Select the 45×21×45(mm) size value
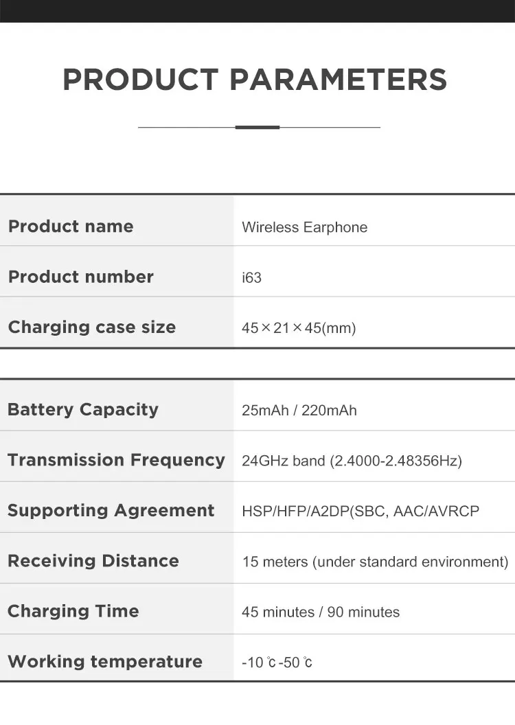The height and width of the screenshot is (725, 515). pyautogui.click(x=299, y=328)
